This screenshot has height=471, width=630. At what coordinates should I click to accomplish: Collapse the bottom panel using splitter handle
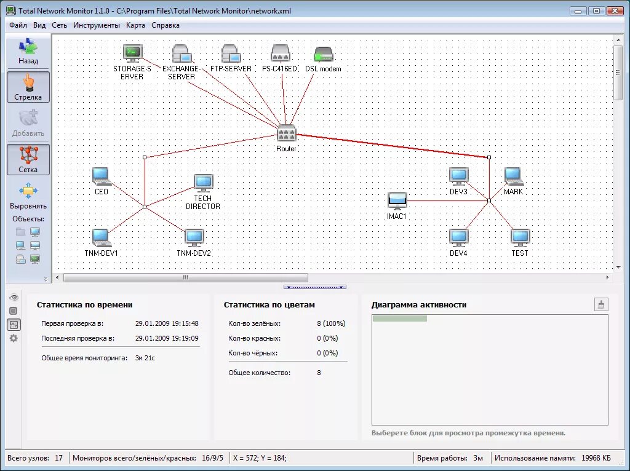coord(314,287)
